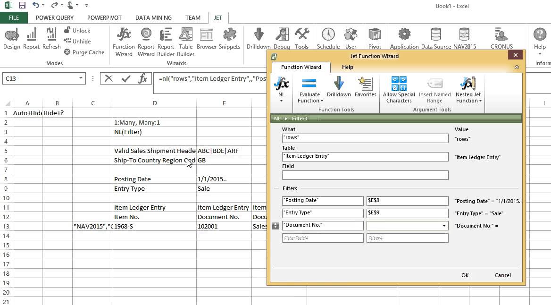
Task: Open the Undo history dropdown arrow
Action: click(43, 5)
